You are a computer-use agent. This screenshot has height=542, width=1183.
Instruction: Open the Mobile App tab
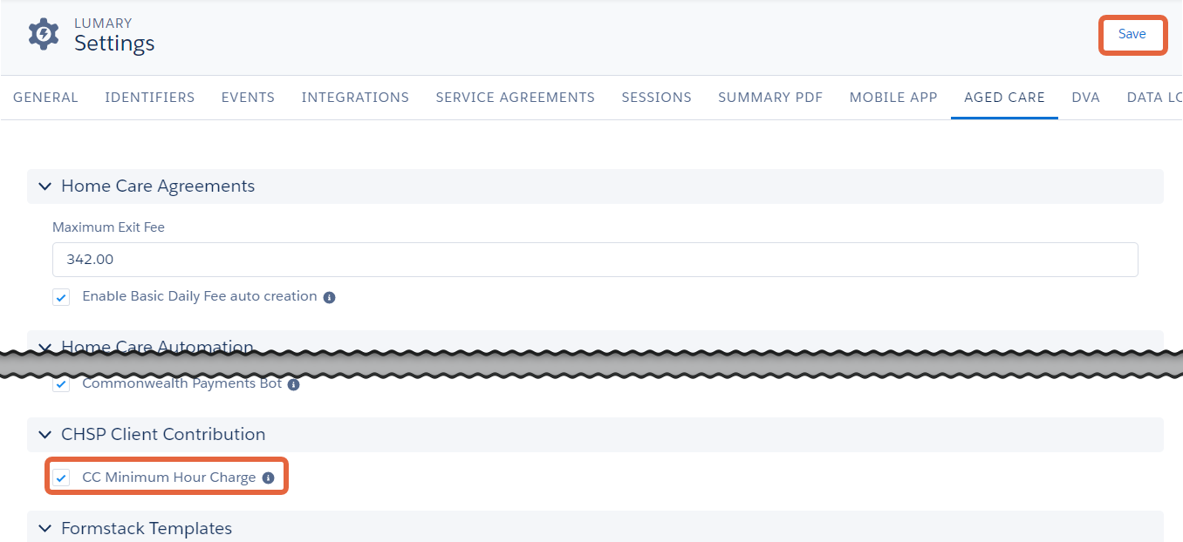pos(893,98)
